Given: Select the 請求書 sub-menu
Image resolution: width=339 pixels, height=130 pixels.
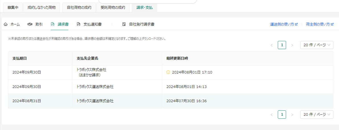Looking at the screenshot, I should pyautogui.click(x=60, y=24).
